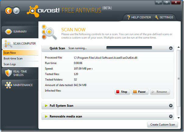Click the orange Pause bars icon

(135, 92)
